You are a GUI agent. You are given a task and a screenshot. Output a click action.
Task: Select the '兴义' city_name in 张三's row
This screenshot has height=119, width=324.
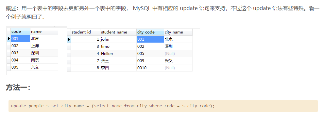178,61
